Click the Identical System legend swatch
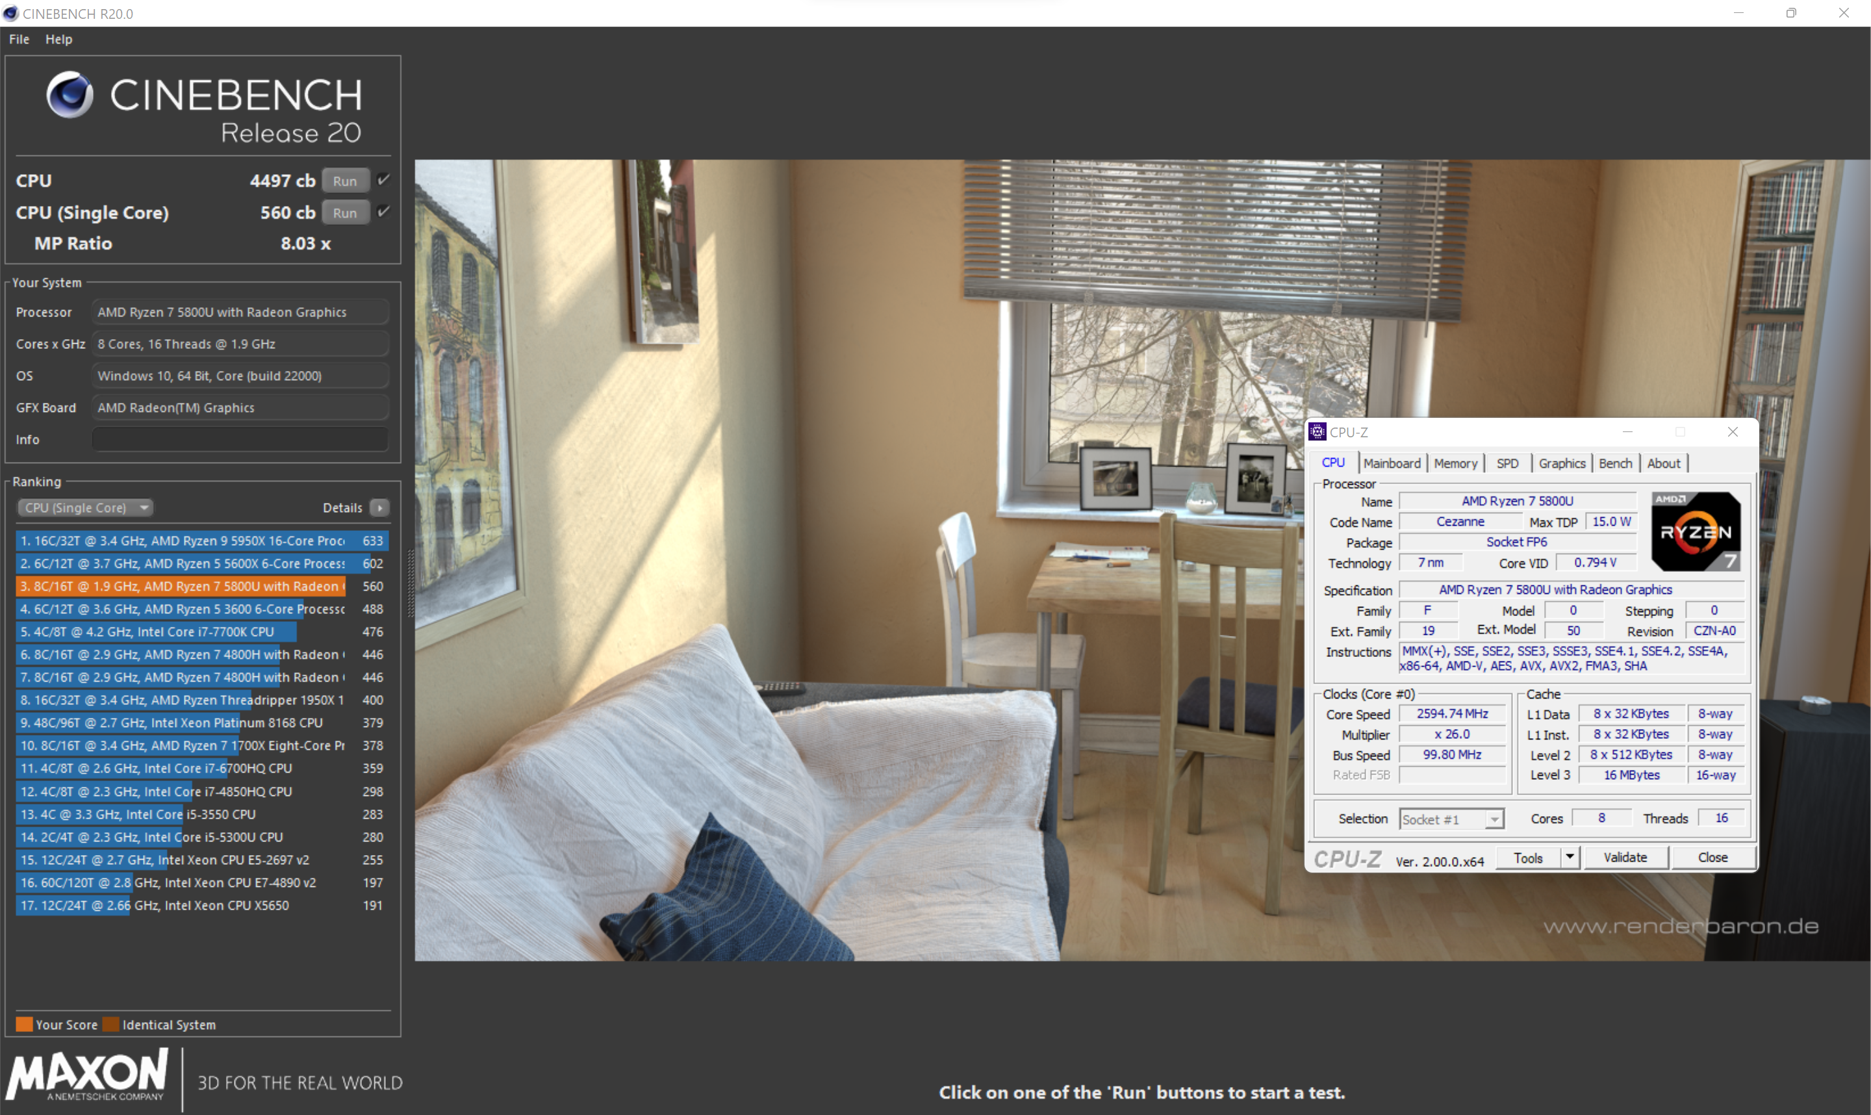Image resolution: width=1871 pixels, height=1115 pixels. point(110,1024)
